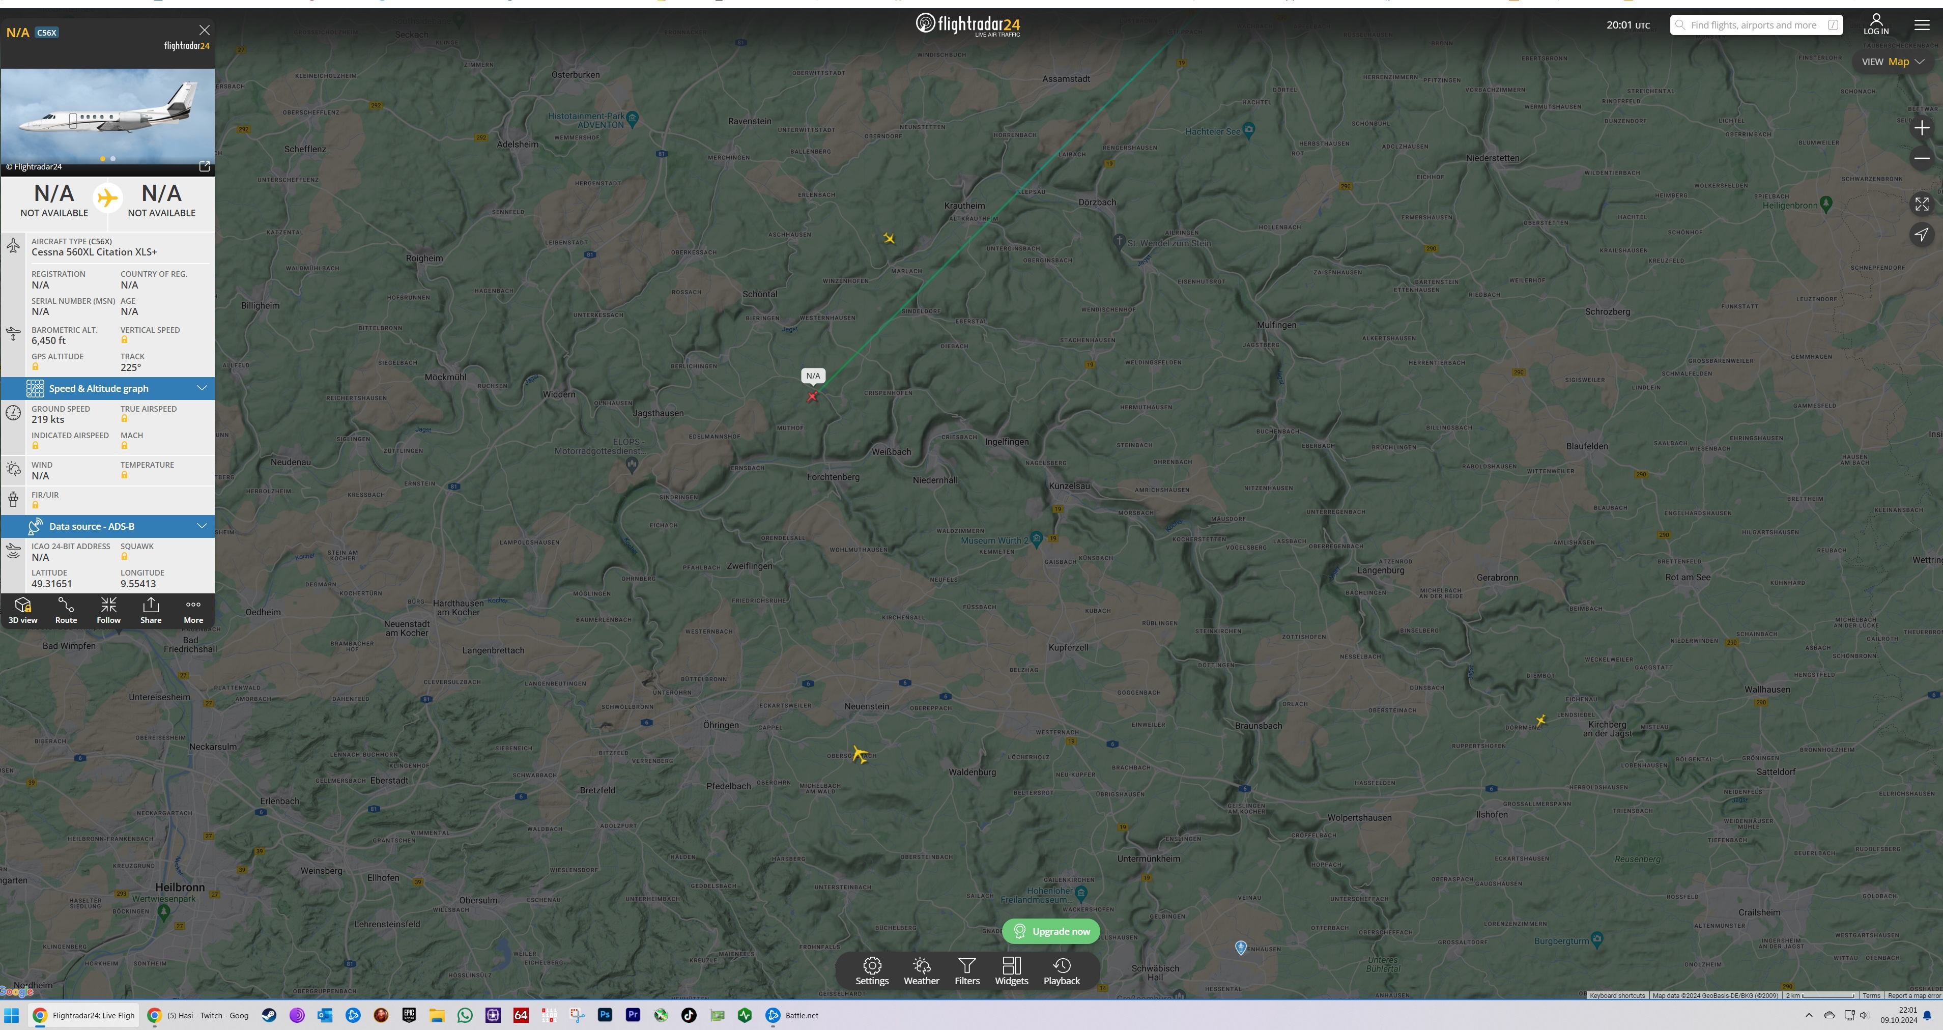Click the Route icon in flight panel
Screen dimensions: 1943x1030
(66, 610)
